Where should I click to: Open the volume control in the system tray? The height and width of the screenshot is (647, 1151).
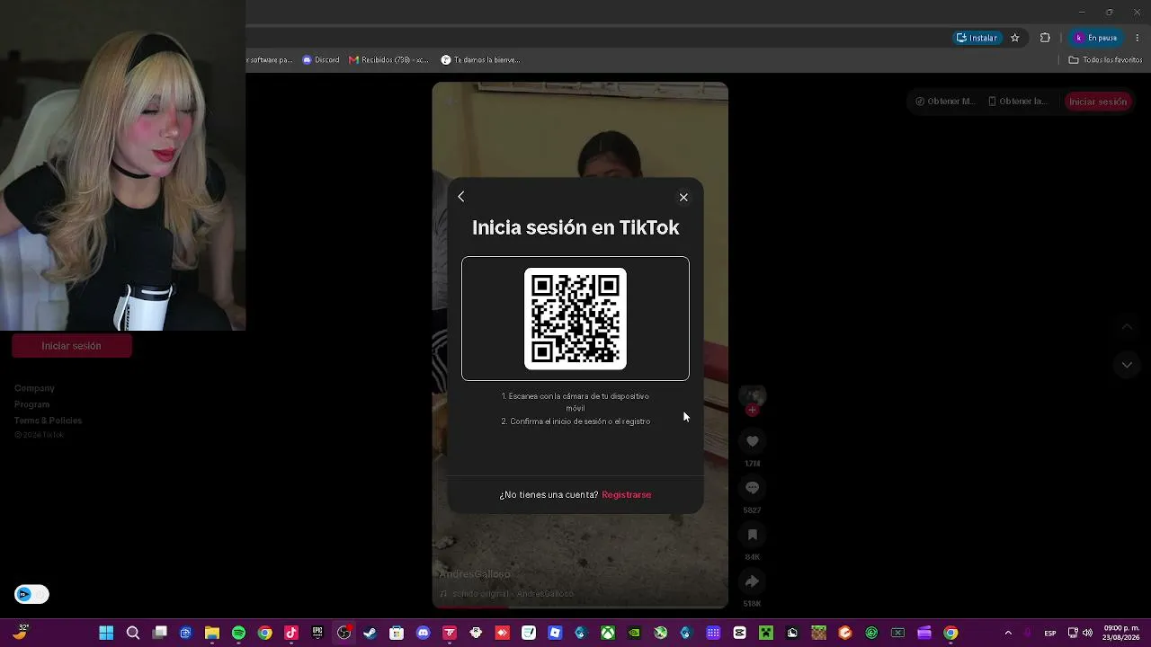click(1088, 634)
